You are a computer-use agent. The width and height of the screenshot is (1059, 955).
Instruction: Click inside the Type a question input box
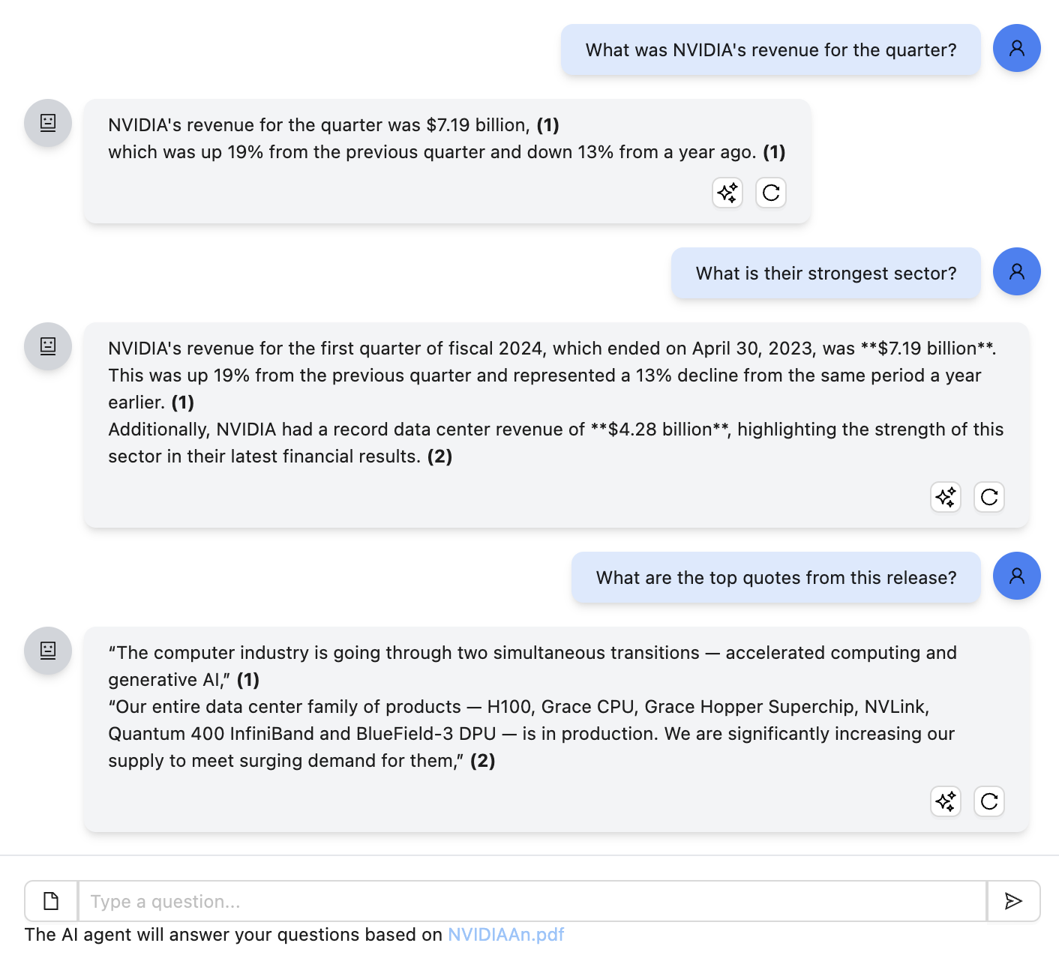pyautogui.click(x=525, y=901)
